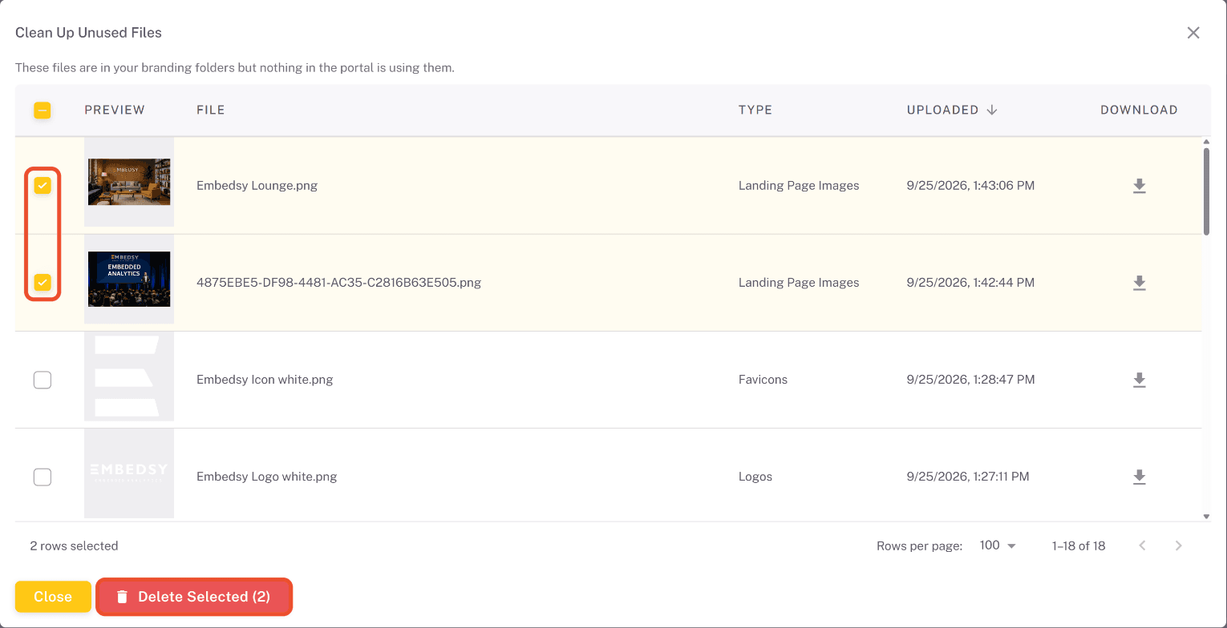The image size is (1227, 628).
Task: Open the Embedsy Icon white thumbnail
Action: pyautogui.click(x=129, y=376)
